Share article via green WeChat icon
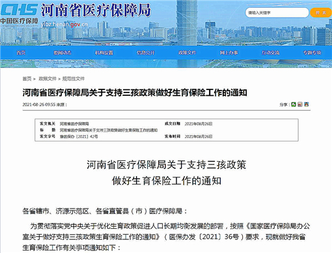 tap(294, 104)
